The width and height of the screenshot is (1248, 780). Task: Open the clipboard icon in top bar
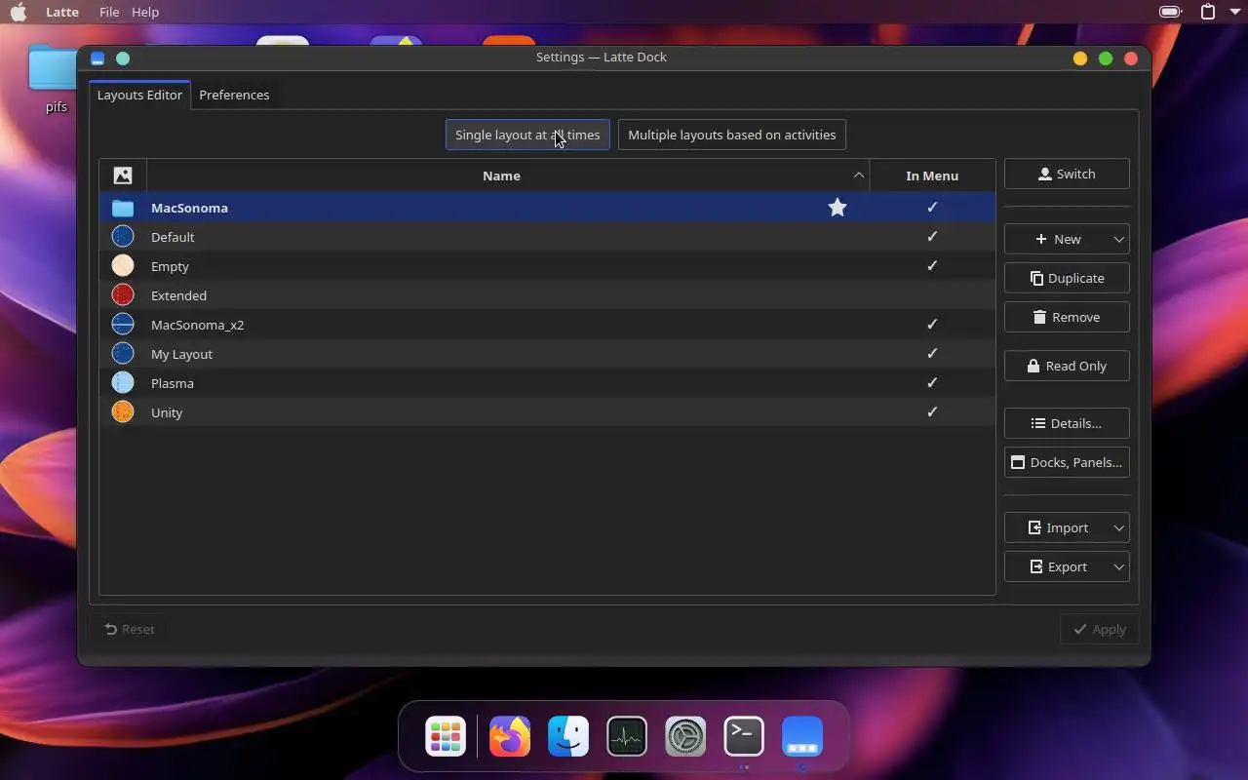coord(1208,12)
